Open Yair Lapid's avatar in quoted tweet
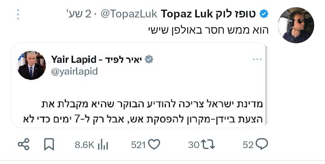 tap(32, 65)
